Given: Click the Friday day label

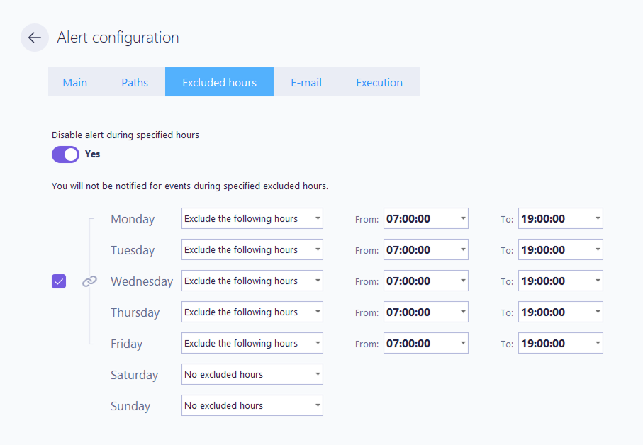Looking at the screenshot, I should coord(127,344).
